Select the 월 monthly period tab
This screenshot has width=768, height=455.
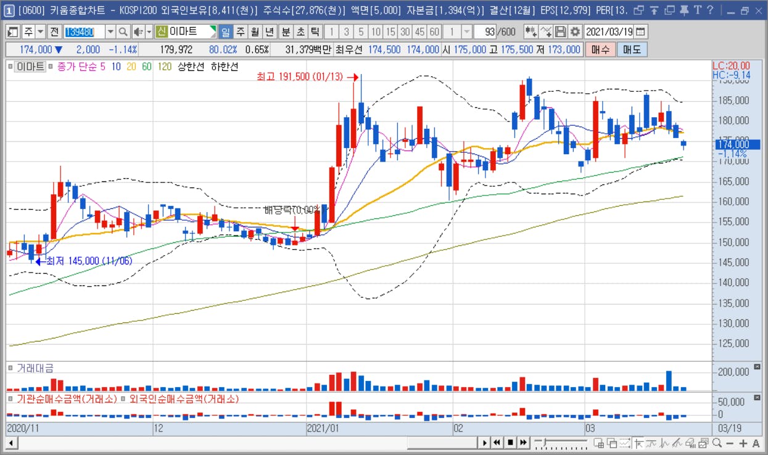pyautogui.click(x=255, y=31)
